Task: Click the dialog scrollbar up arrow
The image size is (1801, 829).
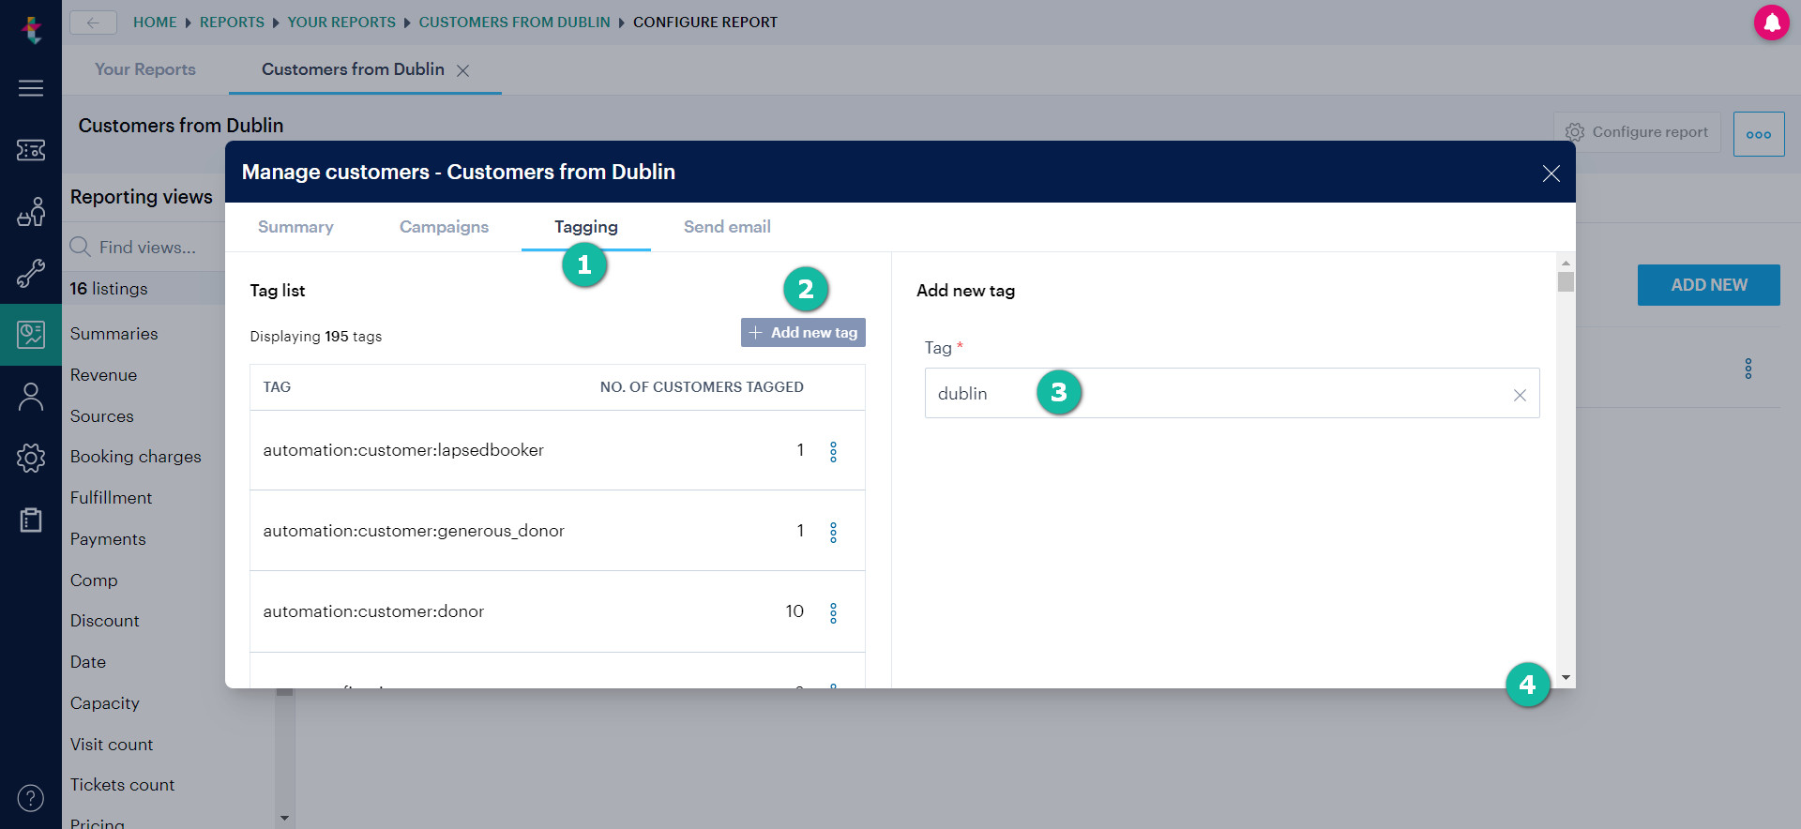Action: click(x=1566, y=263)
